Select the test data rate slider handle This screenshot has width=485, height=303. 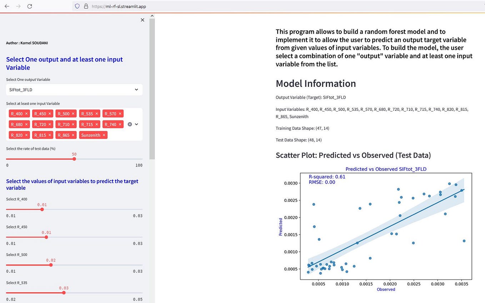click(x=74, y=159)
